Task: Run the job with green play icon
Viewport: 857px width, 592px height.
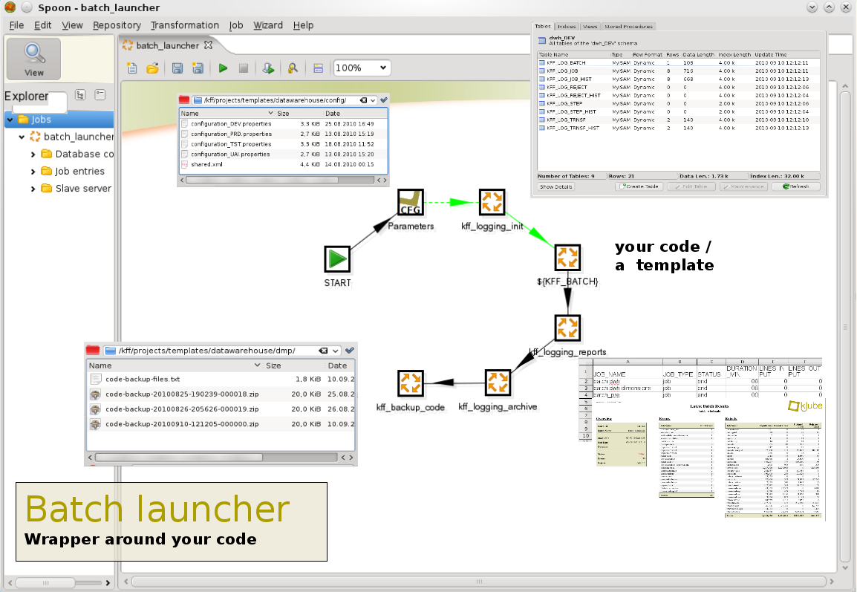Action: click(x=223, y=68)
